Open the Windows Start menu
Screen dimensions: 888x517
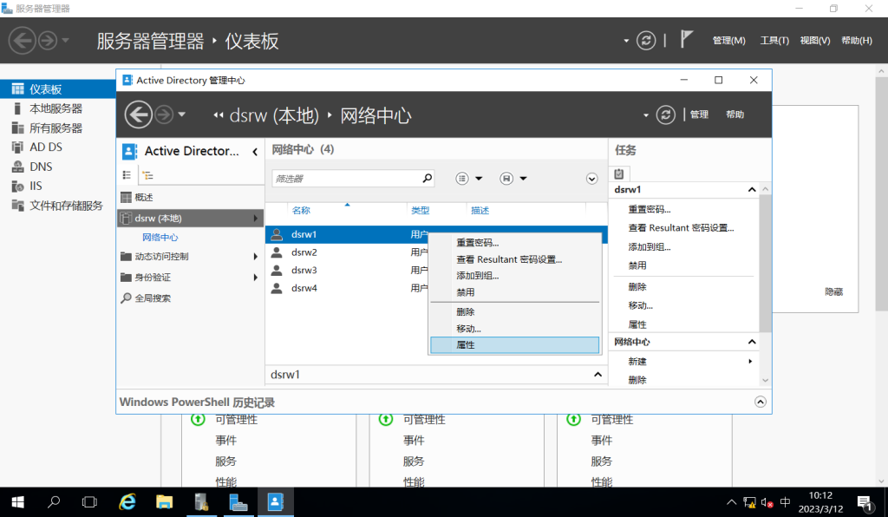click(x=18, y=502)
